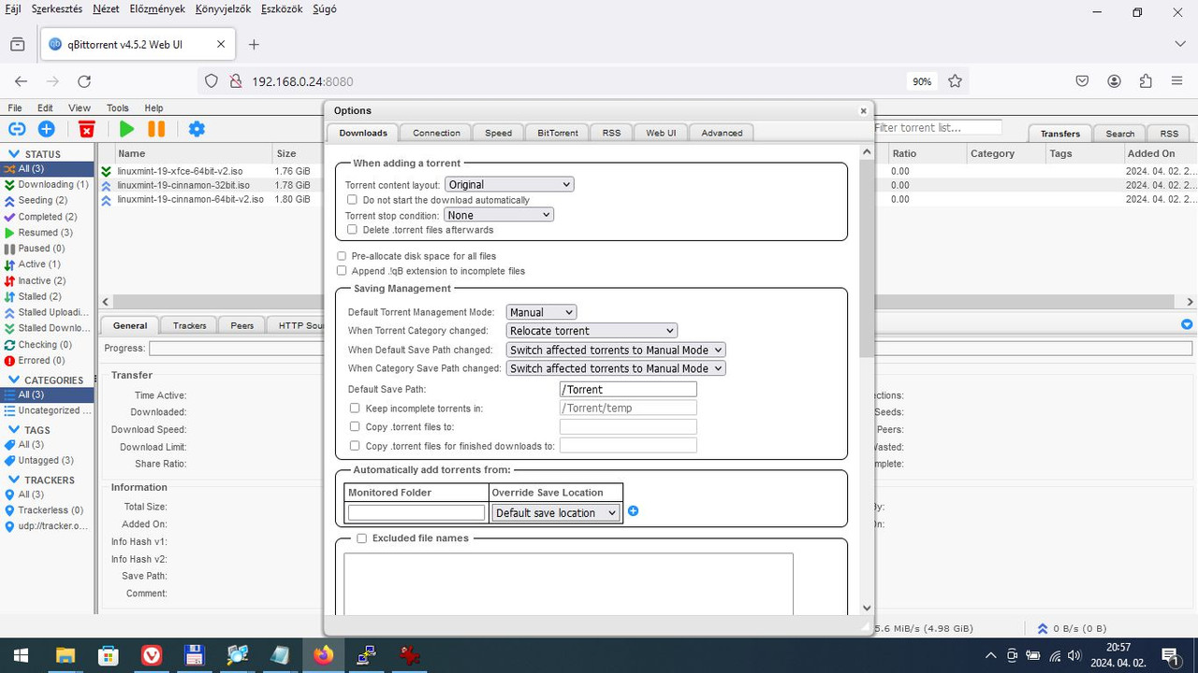1198x673 pixels.
Task: Click the Search button
Action: [x=1118, y=133]
